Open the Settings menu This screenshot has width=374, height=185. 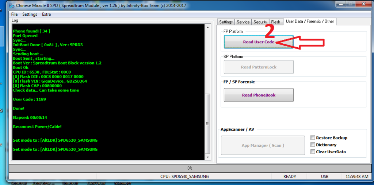coord(30,14)
